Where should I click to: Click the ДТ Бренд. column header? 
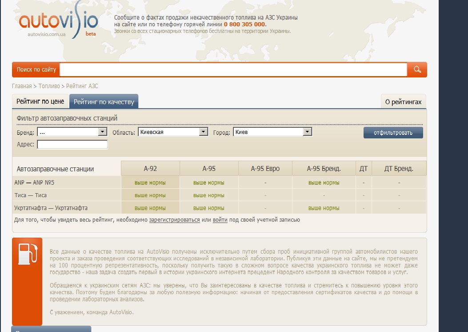(x=399, y=169)
